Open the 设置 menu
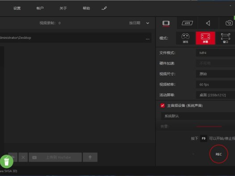Image resolution: width=235 pixels, height=176 pixels. (17, 8)
